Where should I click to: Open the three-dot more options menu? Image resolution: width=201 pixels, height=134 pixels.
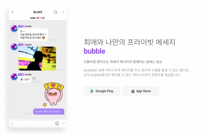63,12
